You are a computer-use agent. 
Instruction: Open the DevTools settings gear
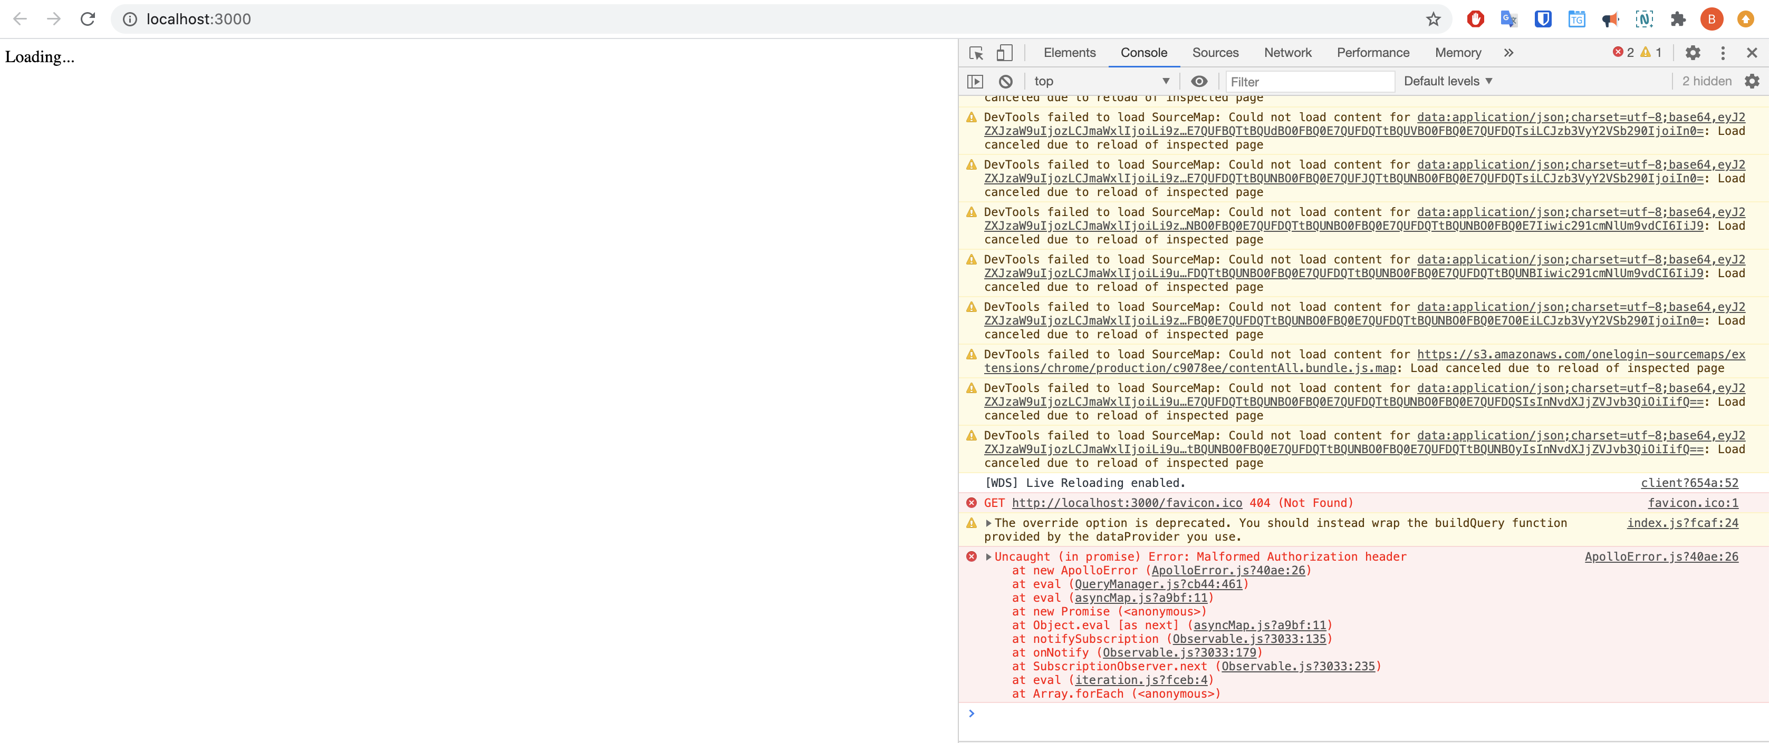[x=1694, y=52]
